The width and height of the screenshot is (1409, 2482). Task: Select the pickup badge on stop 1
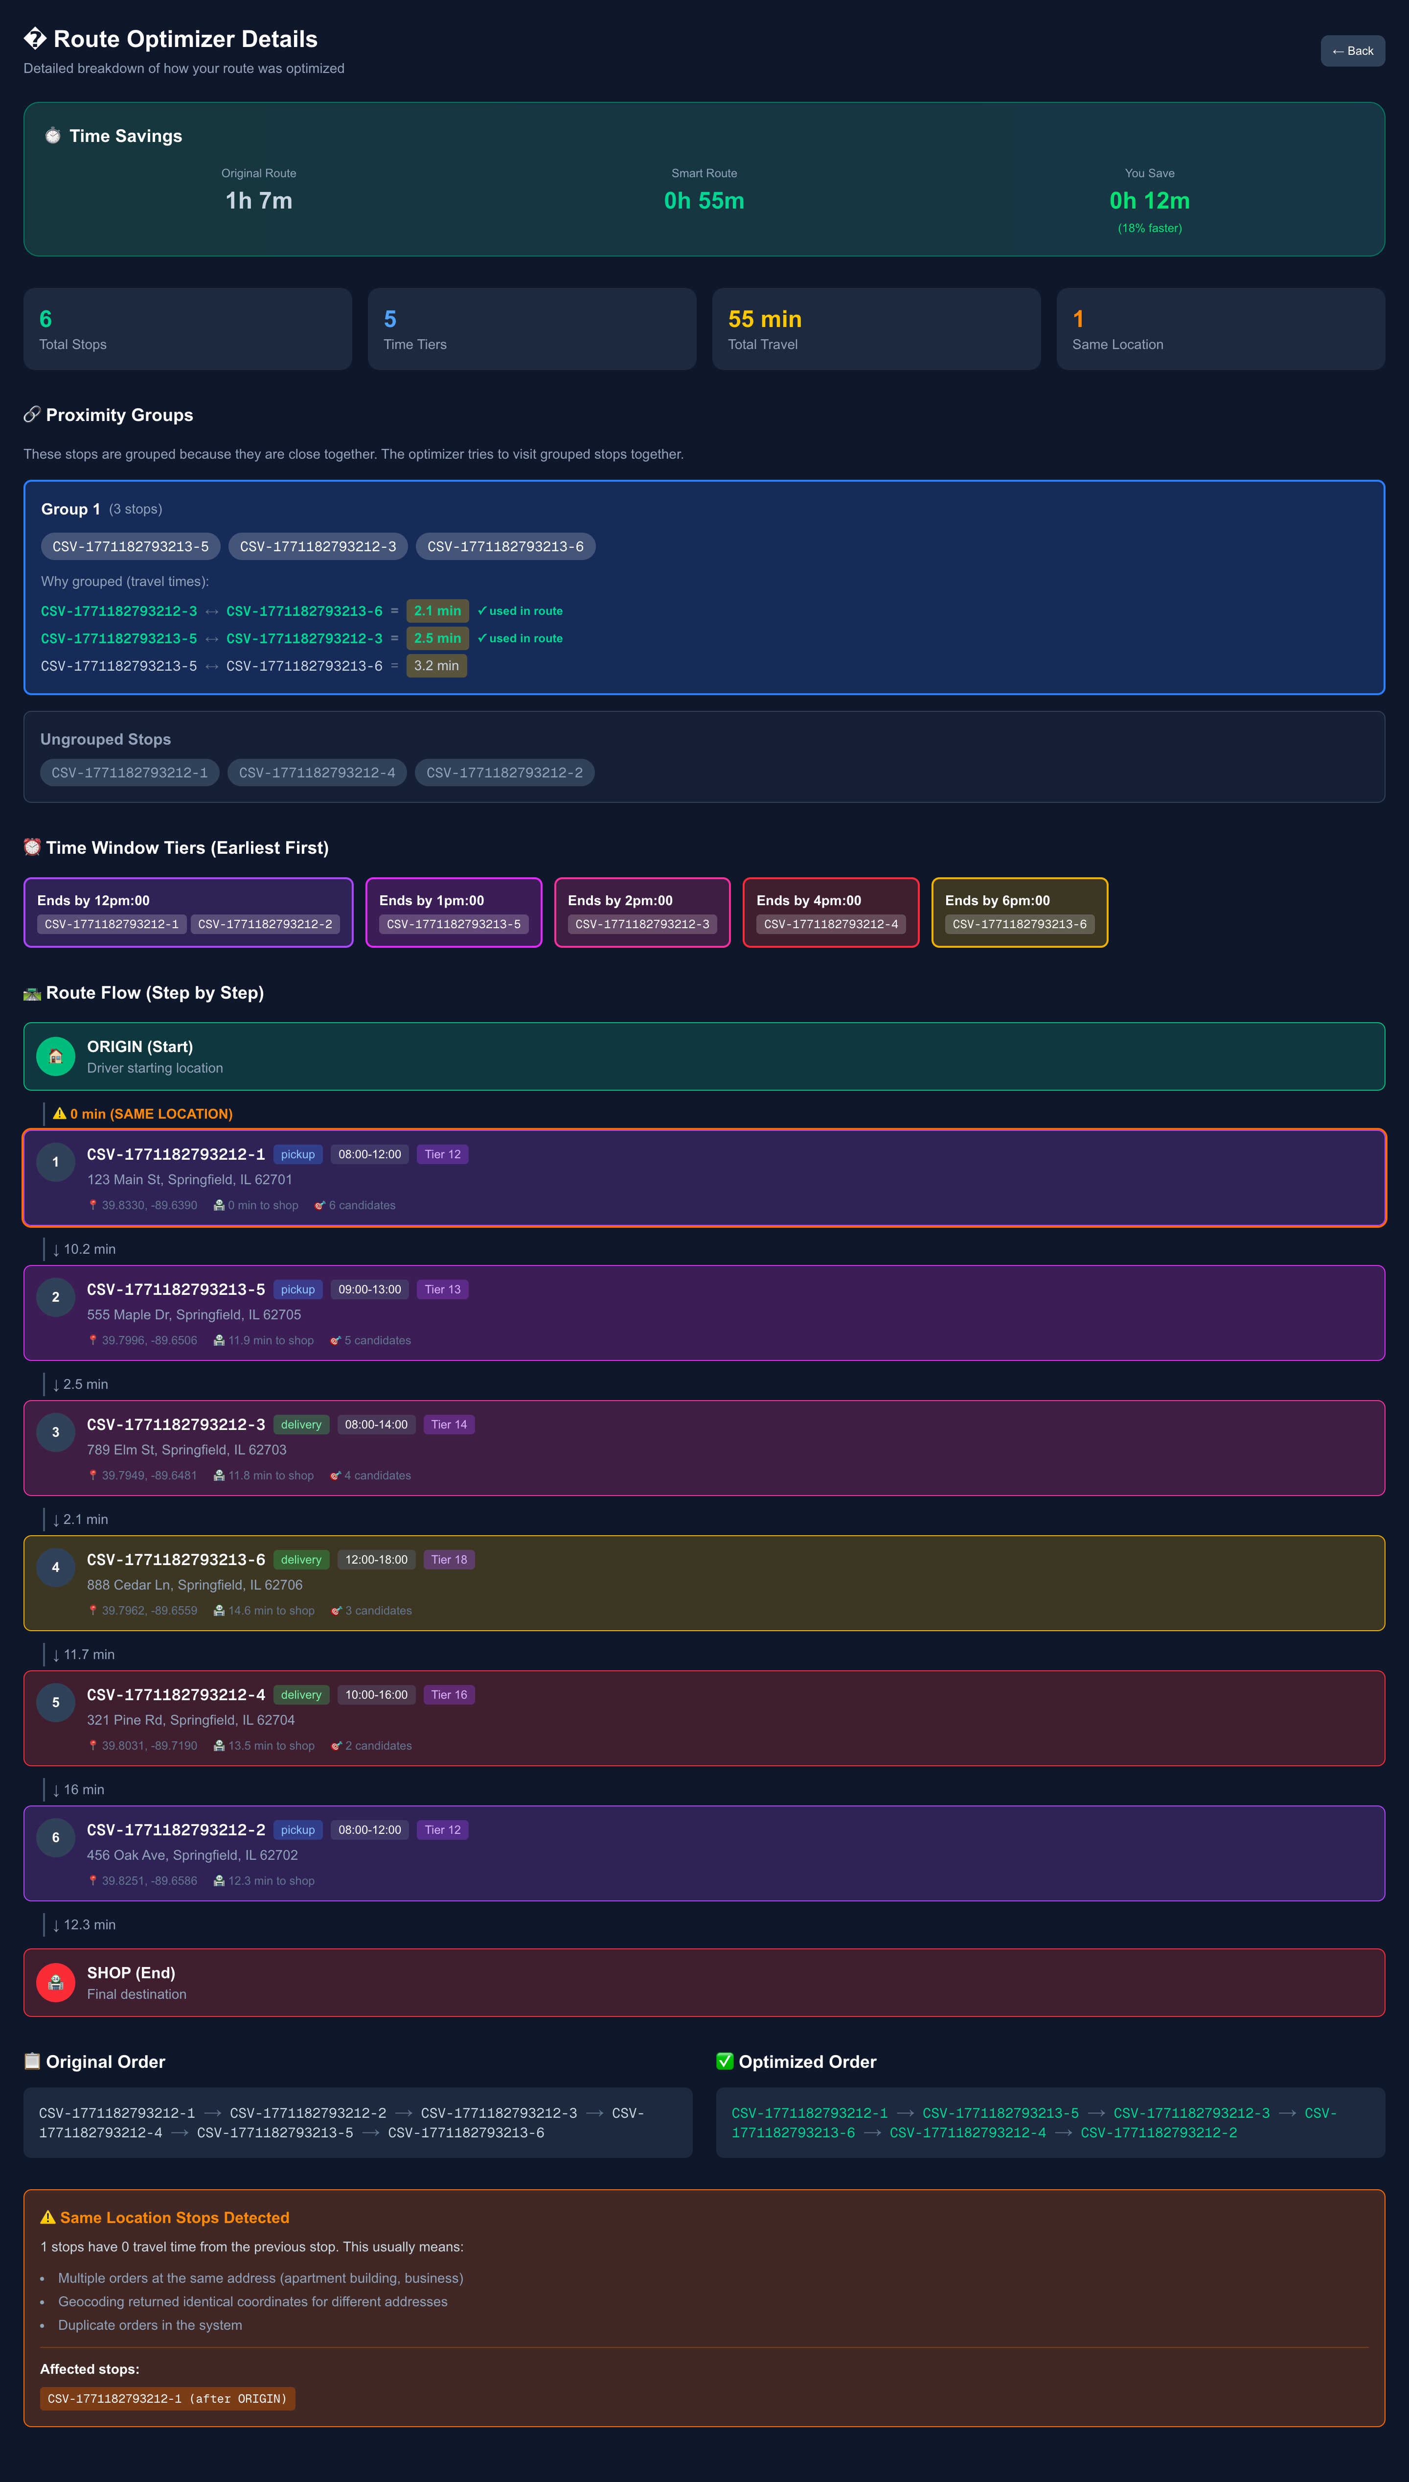coord(297,1154)
